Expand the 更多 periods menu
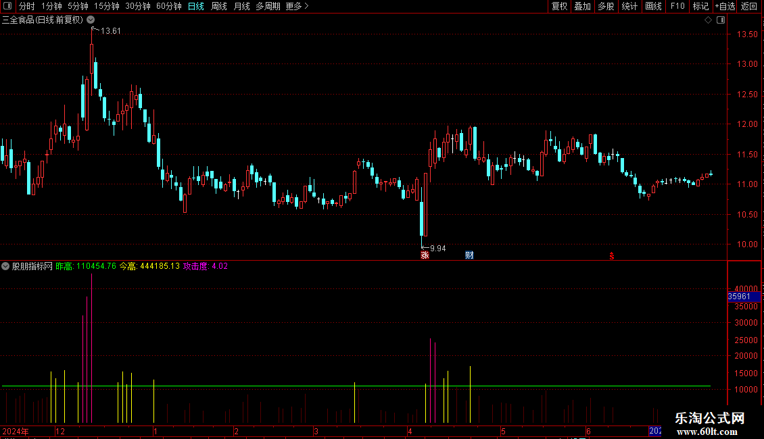Screen dimensions: 764x439 point(297,6)
